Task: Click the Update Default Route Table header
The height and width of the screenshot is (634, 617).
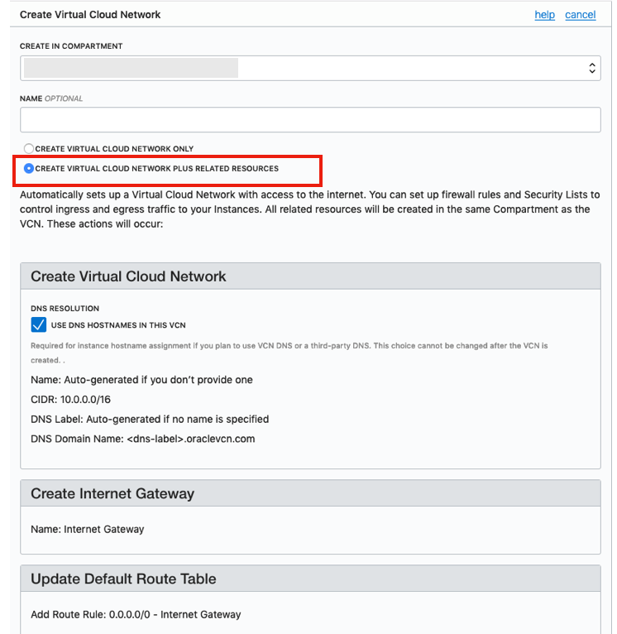Action: point(123,579)
